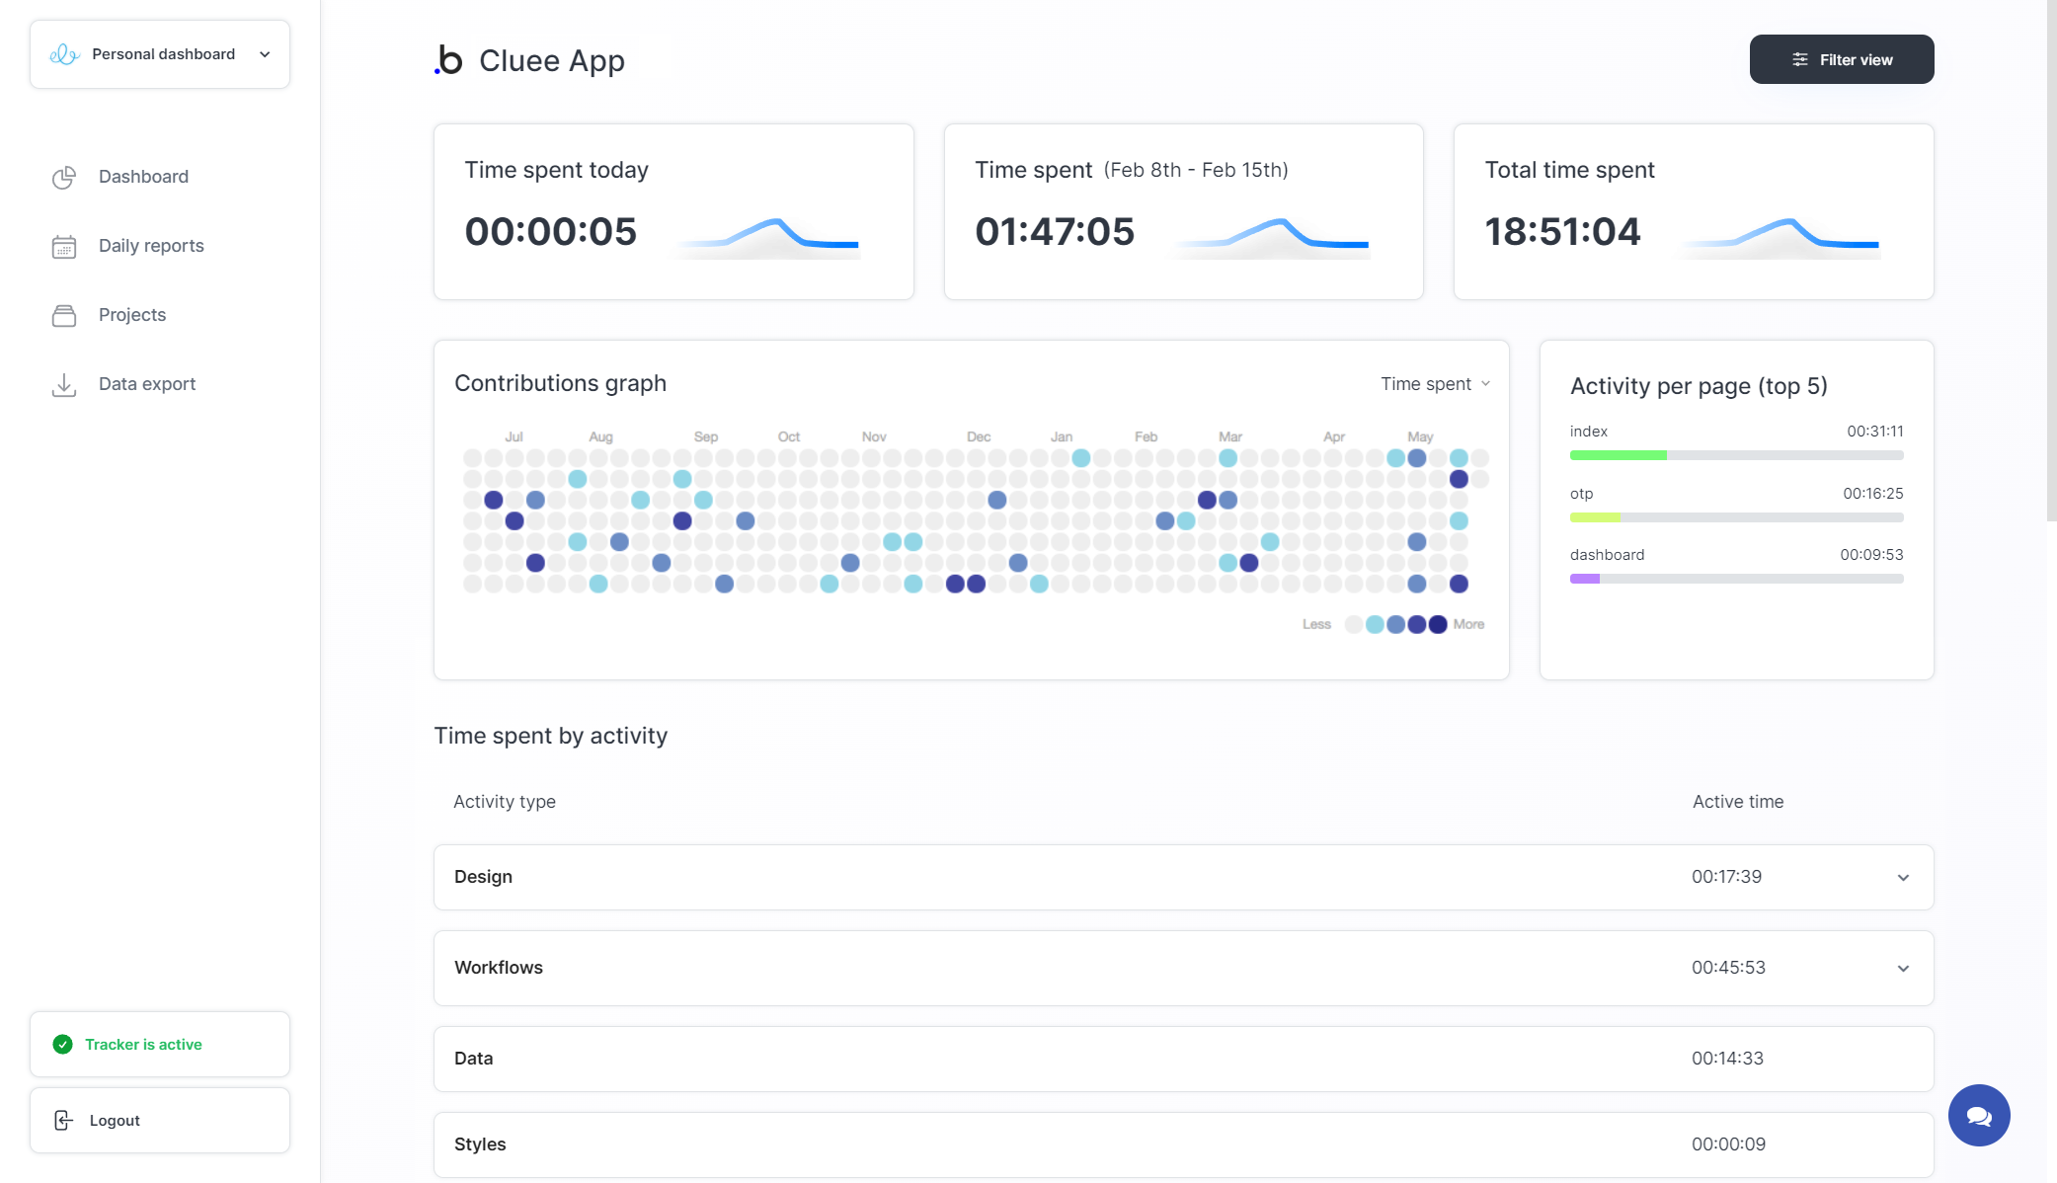Open the Projects menu item
This screenshot has width=2057, height=1183.
click(x=132, y=315)
